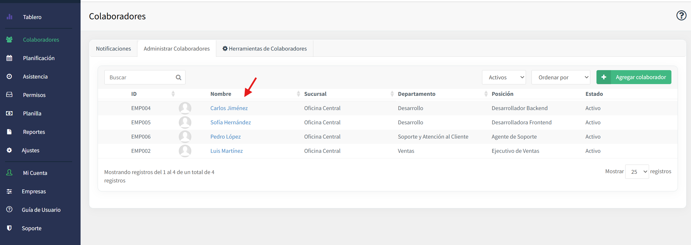691x245 pixels.
Task: Focus the Buscar search field
Action: pos(140,77)
